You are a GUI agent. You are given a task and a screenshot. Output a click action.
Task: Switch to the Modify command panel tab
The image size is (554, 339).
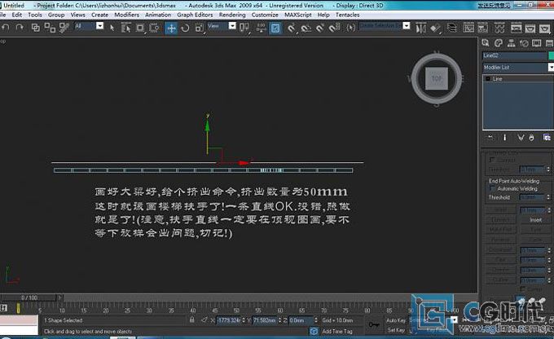(499, 43)
